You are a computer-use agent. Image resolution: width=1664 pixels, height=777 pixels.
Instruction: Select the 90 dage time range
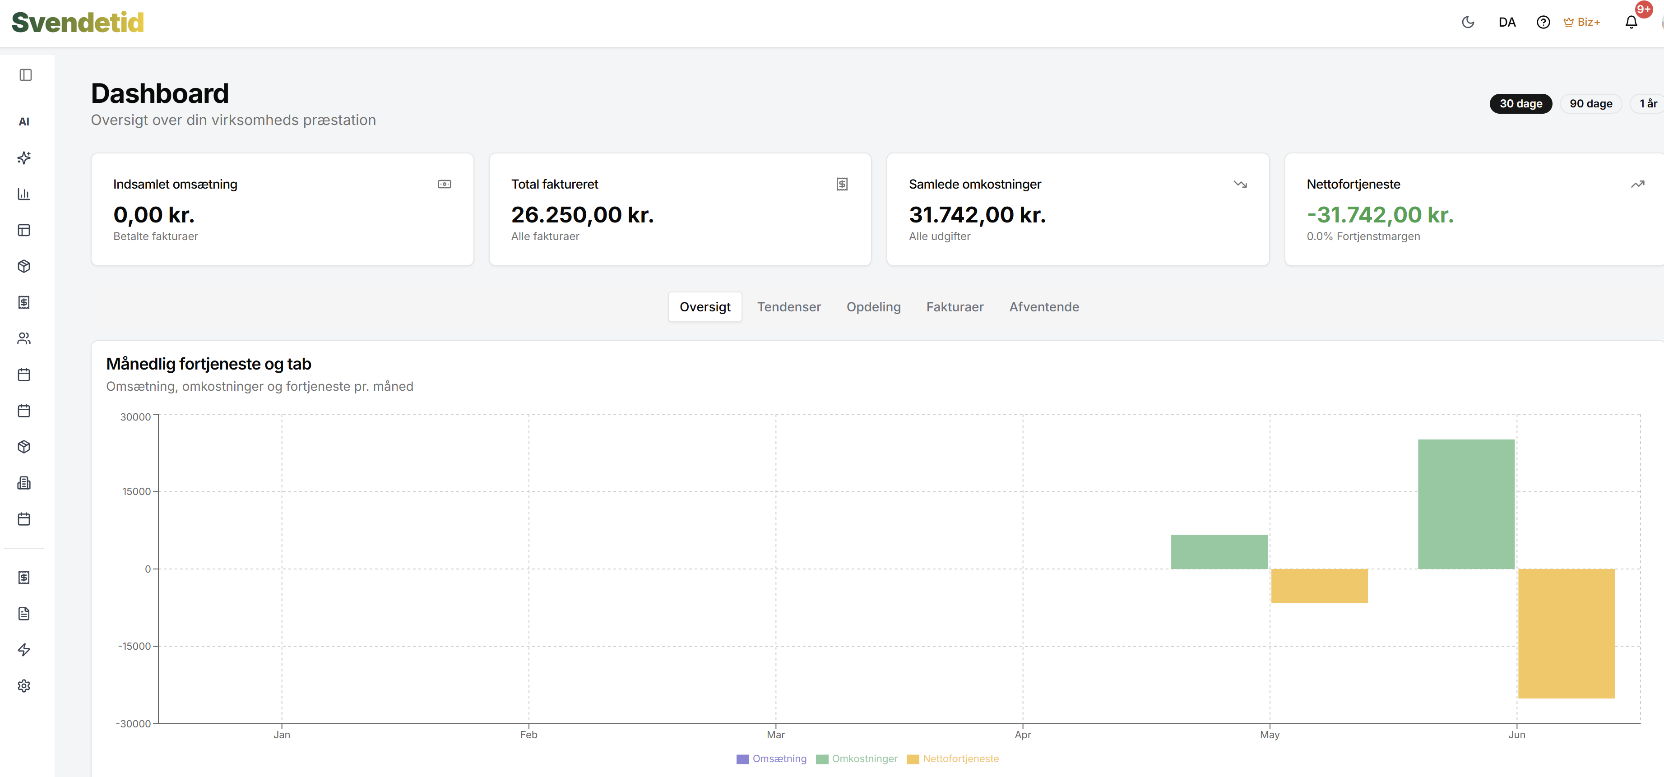click(1590, 103)
